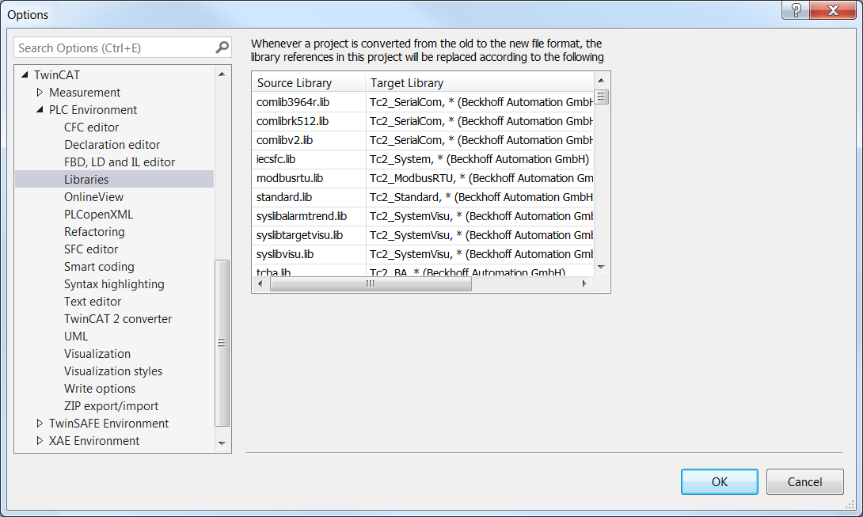The width and height of the screenshot is (863, 517).
Task: Click table horizontal scroll left arrow
Action: pos(260,283)
